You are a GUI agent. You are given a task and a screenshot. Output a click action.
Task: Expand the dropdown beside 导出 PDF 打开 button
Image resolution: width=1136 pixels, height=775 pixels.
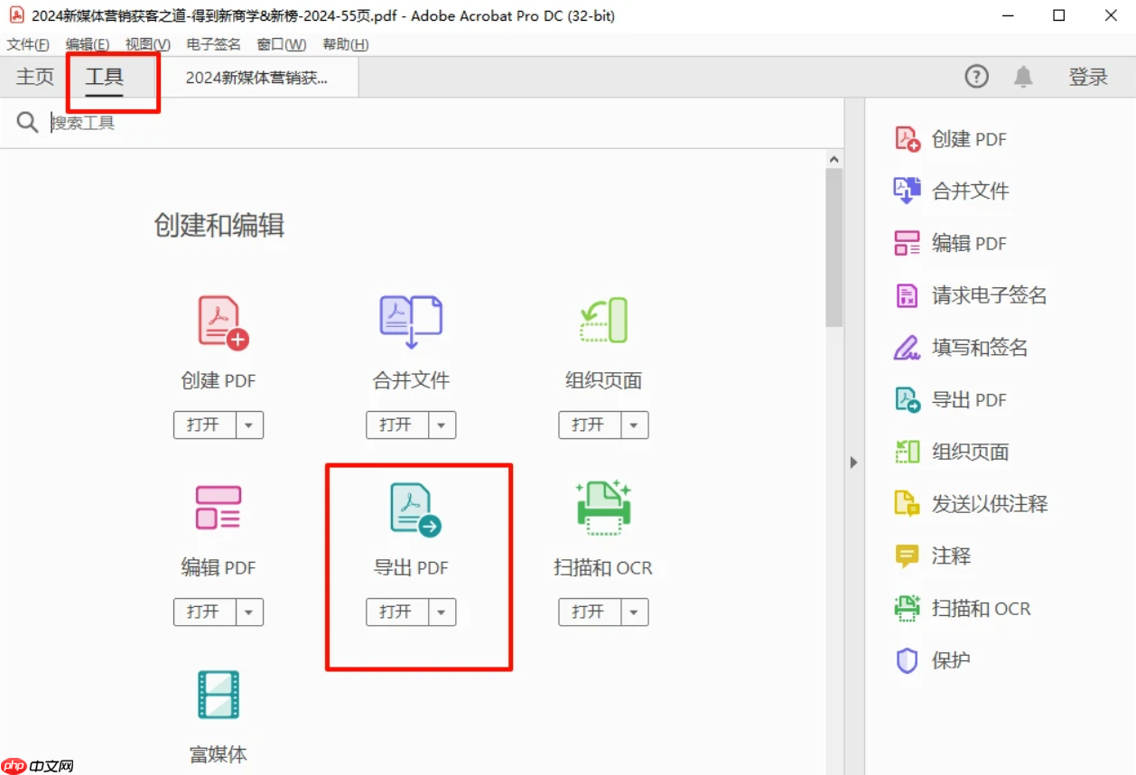[x=441, y=612]
